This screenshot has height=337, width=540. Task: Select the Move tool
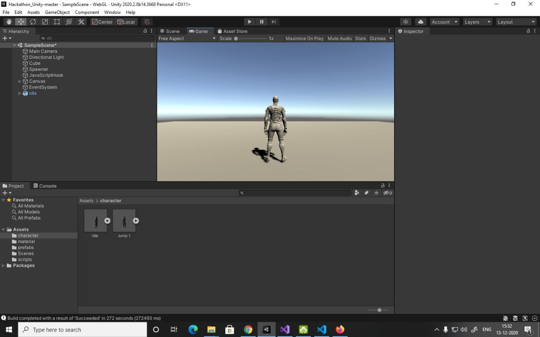coord(21,22)
